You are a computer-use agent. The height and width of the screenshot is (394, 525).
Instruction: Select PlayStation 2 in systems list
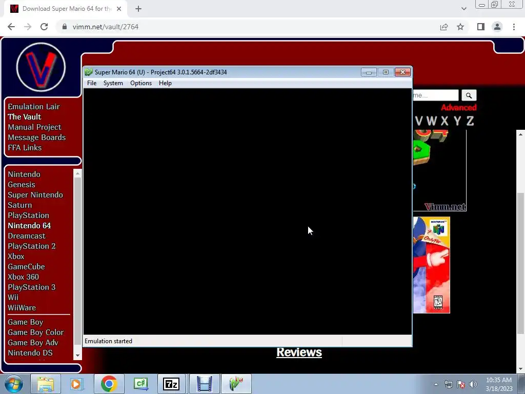pyautogui.click(x=31, y=246)
